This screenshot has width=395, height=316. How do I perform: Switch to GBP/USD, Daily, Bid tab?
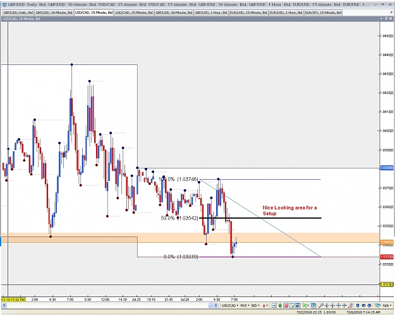click(18, 13)
